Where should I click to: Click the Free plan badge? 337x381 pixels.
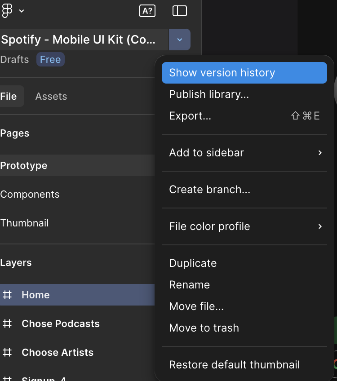click(x=50, y=59)
